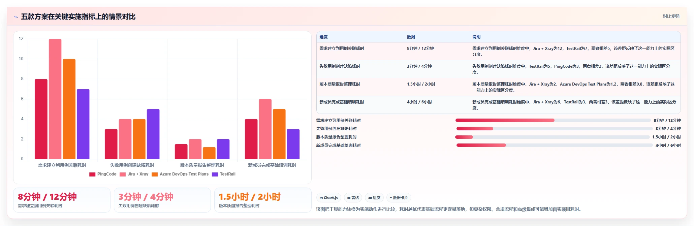The height and width of the screenshot is (226, 694).
Task: Click the TestRail bar in 需求建立到用例关联耗时 group
Action: [x=83, y=124]
